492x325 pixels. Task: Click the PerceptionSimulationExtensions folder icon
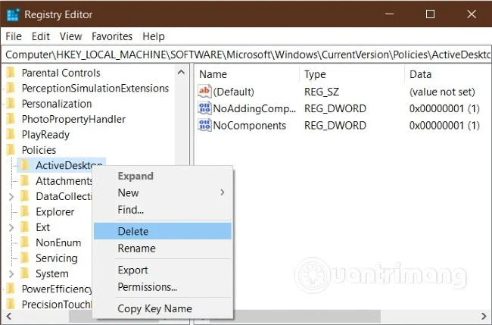tap(11, 88)
